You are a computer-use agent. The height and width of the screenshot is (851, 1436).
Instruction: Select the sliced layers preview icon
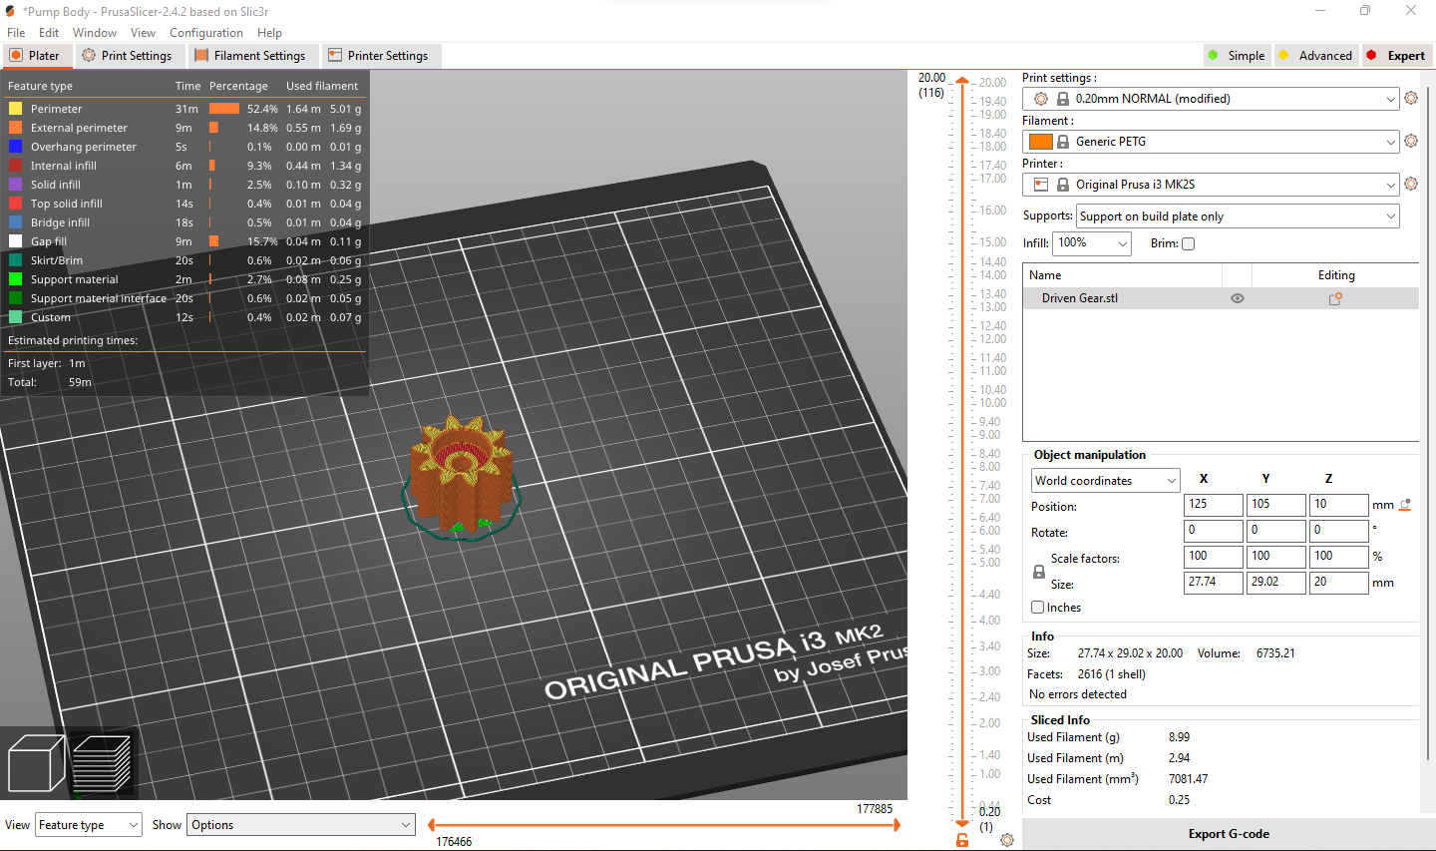(103, 764)
